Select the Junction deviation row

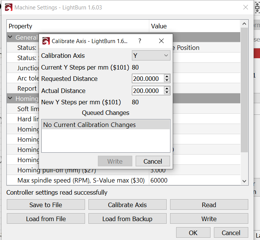click(x=124, y=68)
